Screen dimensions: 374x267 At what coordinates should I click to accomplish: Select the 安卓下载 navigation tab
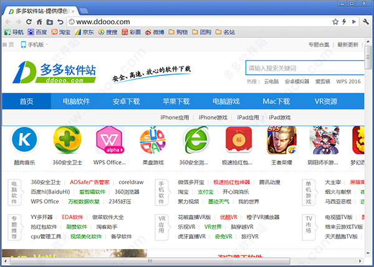(x=127, y=101)
